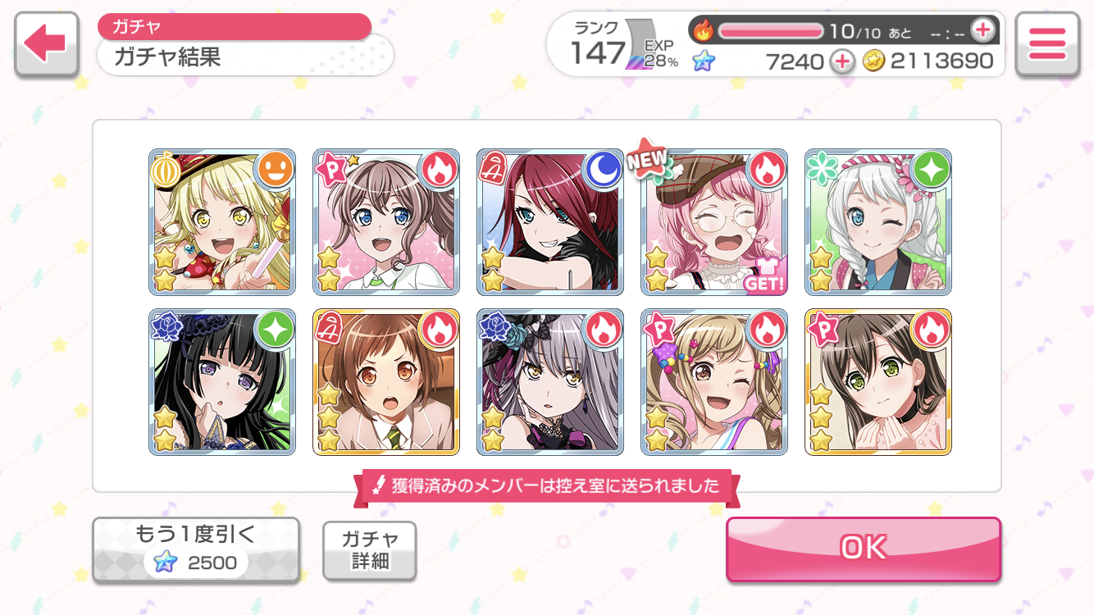
Task: Tap the blue star gem icon
Action: click(704, 61)
